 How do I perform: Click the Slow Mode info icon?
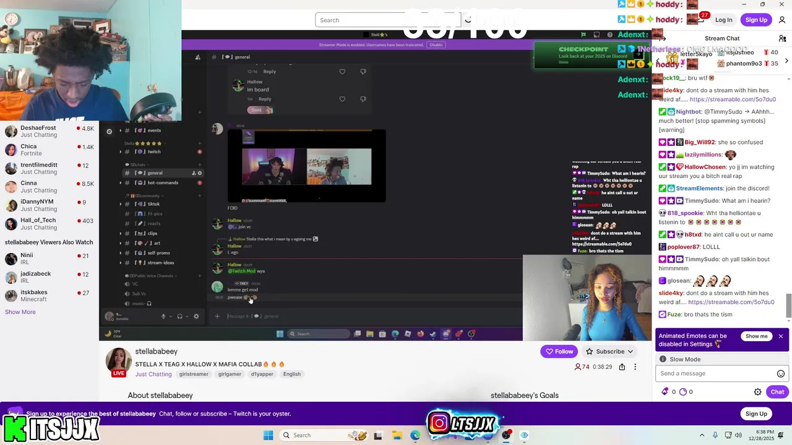663,359
